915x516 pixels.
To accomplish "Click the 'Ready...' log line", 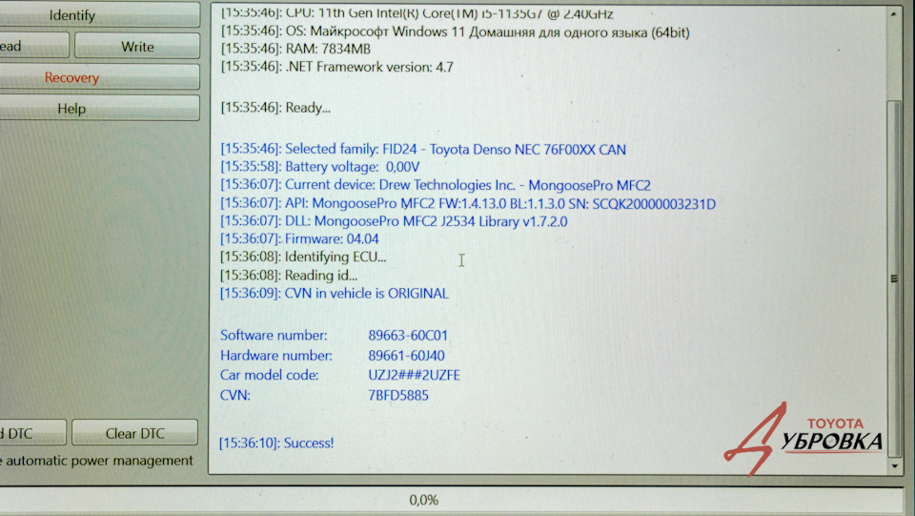I will (x=275, y=108).
